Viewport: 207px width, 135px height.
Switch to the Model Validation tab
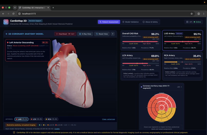pyautogui.click(x=130, y=22)
